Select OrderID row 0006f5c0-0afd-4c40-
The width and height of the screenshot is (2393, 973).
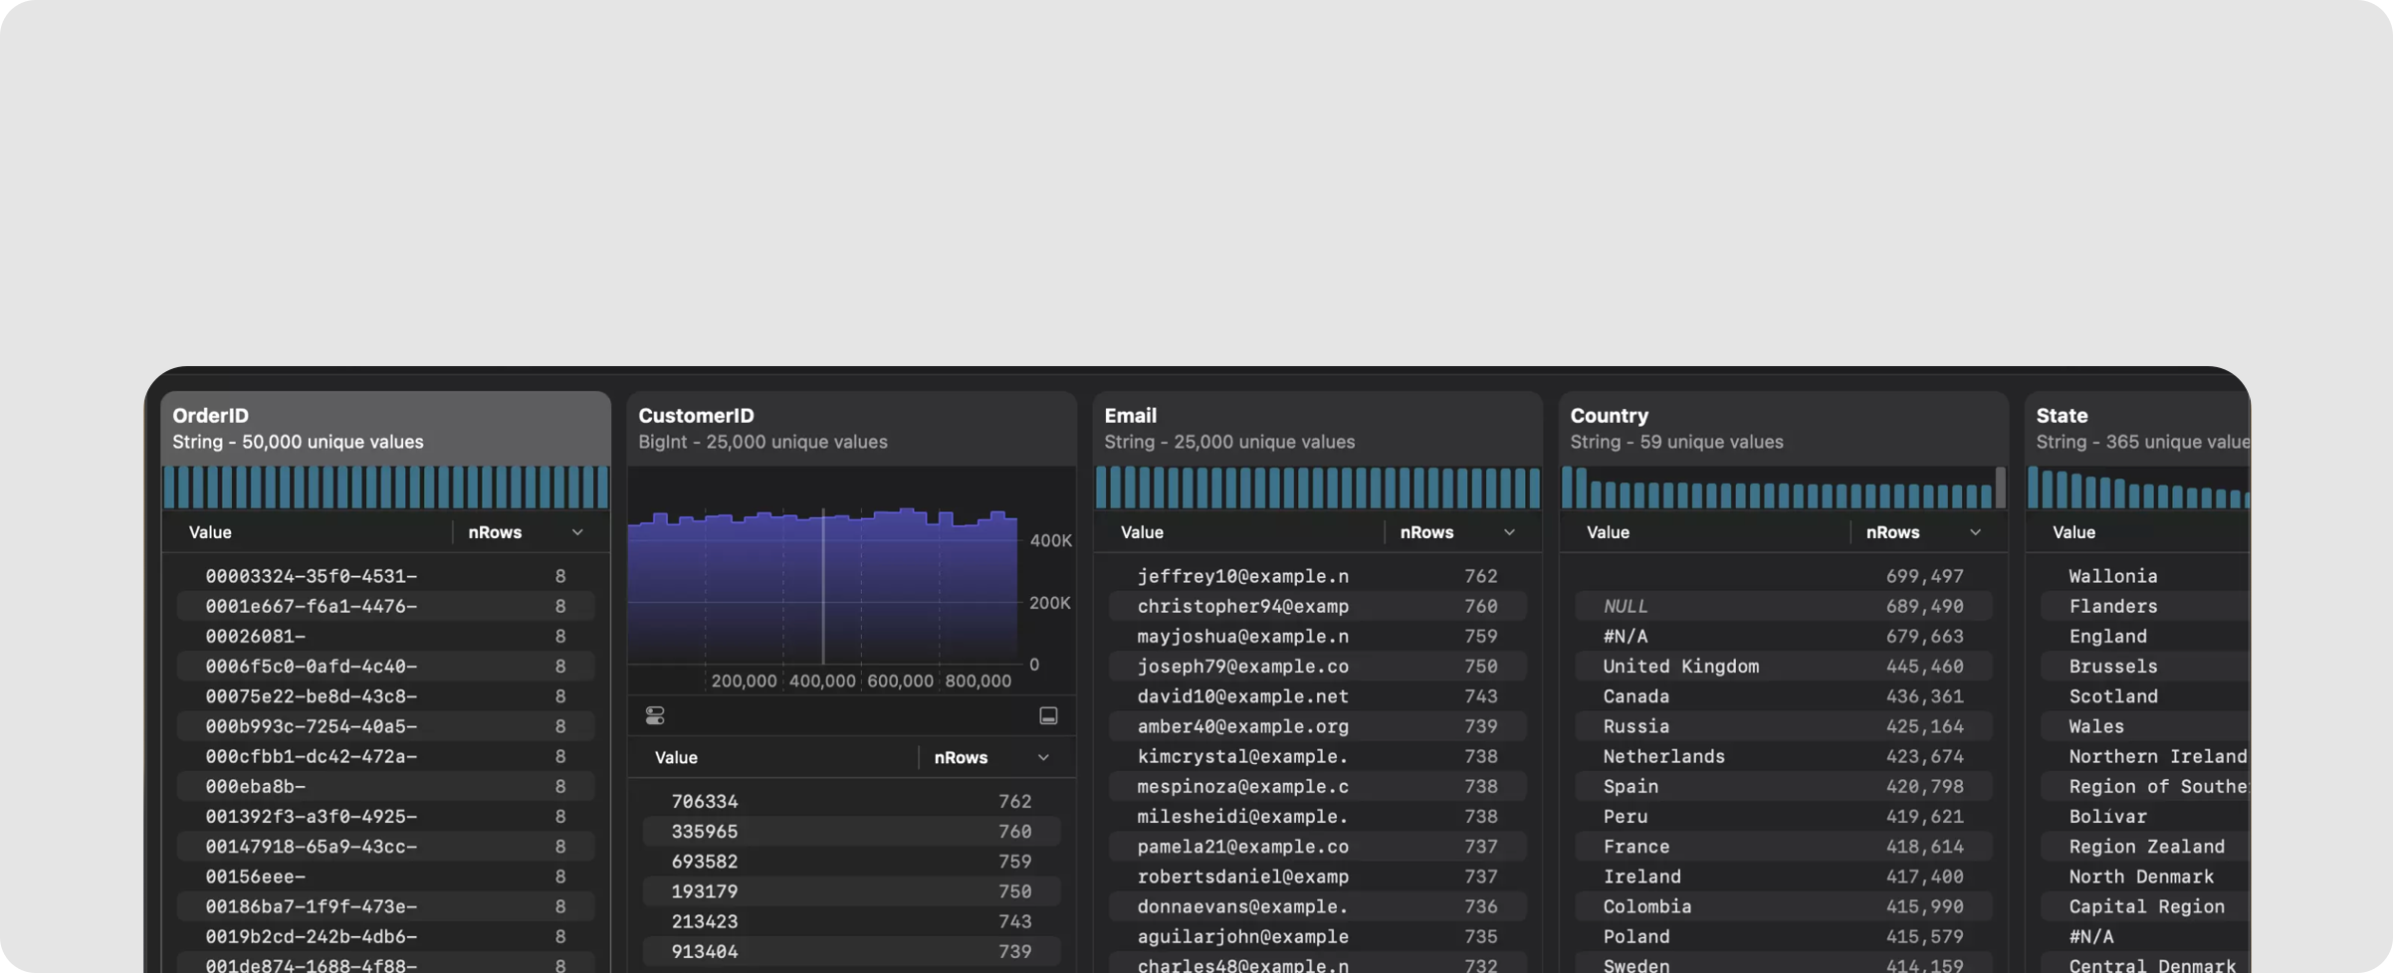pos(385,666)
